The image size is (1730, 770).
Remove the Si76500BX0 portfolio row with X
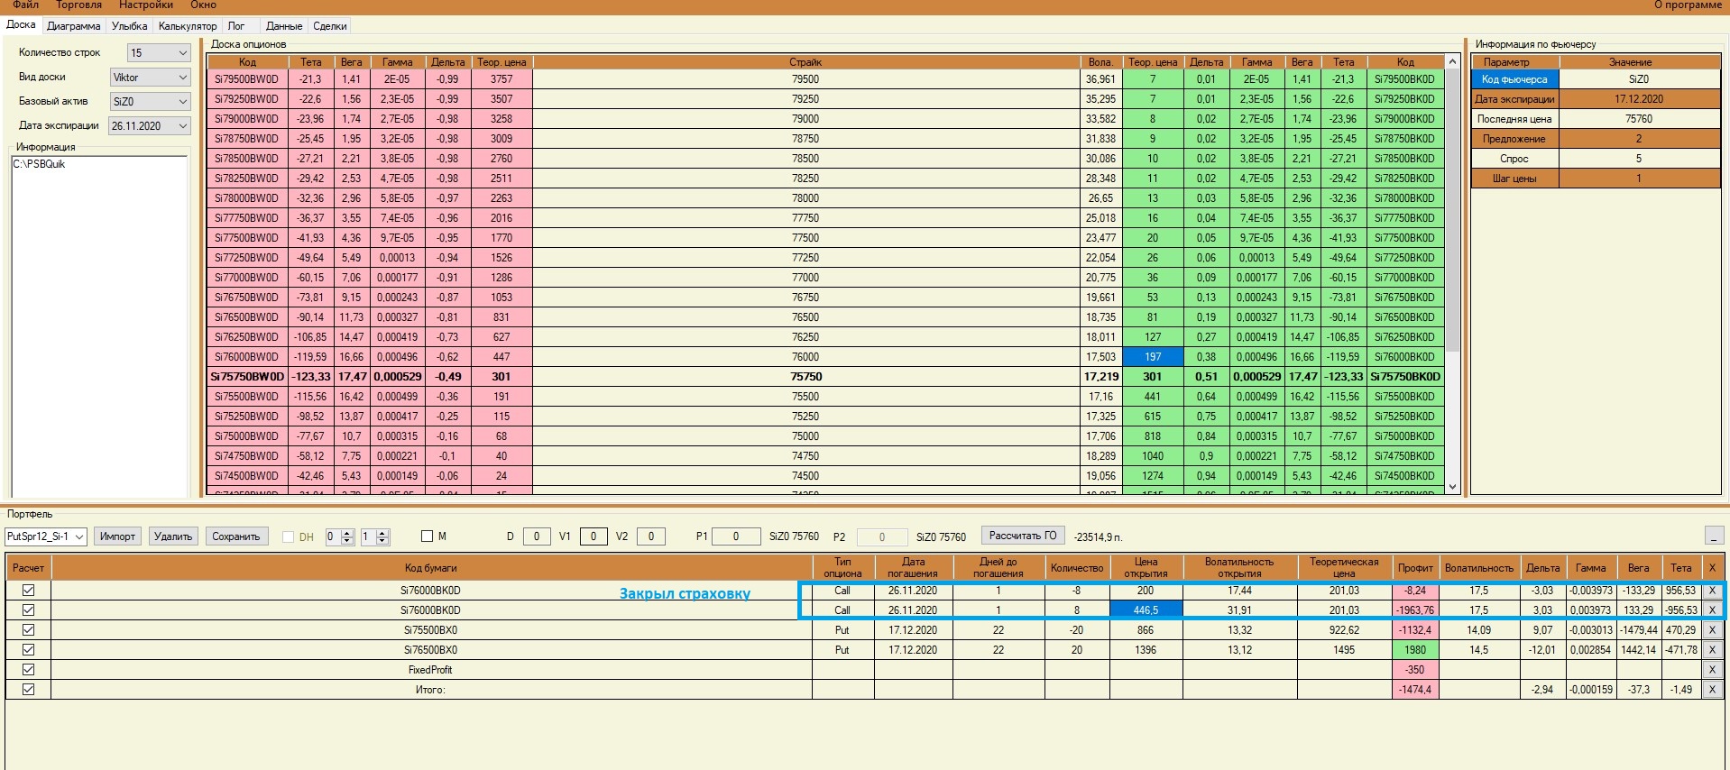pos(1712,650)
